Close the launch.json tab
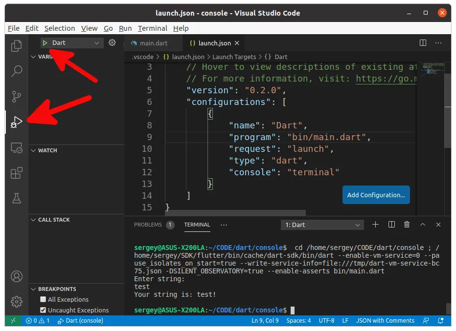The height and width of the screenshot is (331, 456). 237,43
